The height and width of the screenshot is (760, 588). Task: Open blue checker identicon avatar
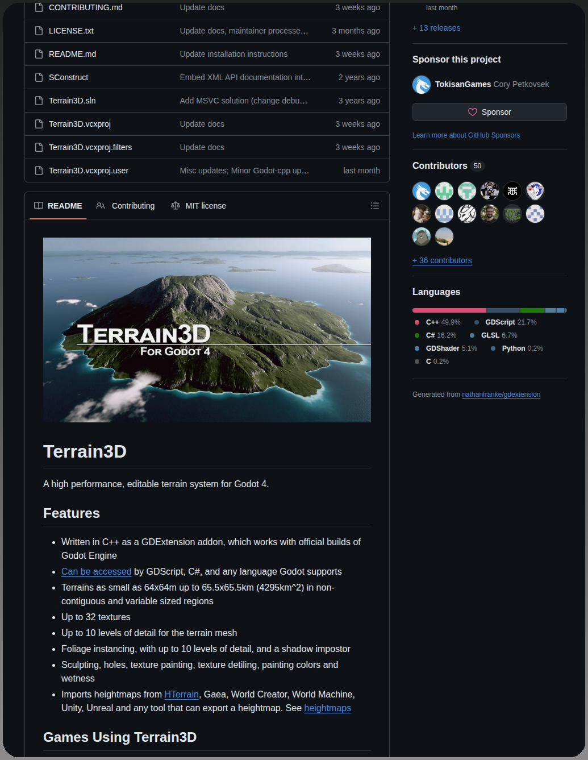[535, 214]
